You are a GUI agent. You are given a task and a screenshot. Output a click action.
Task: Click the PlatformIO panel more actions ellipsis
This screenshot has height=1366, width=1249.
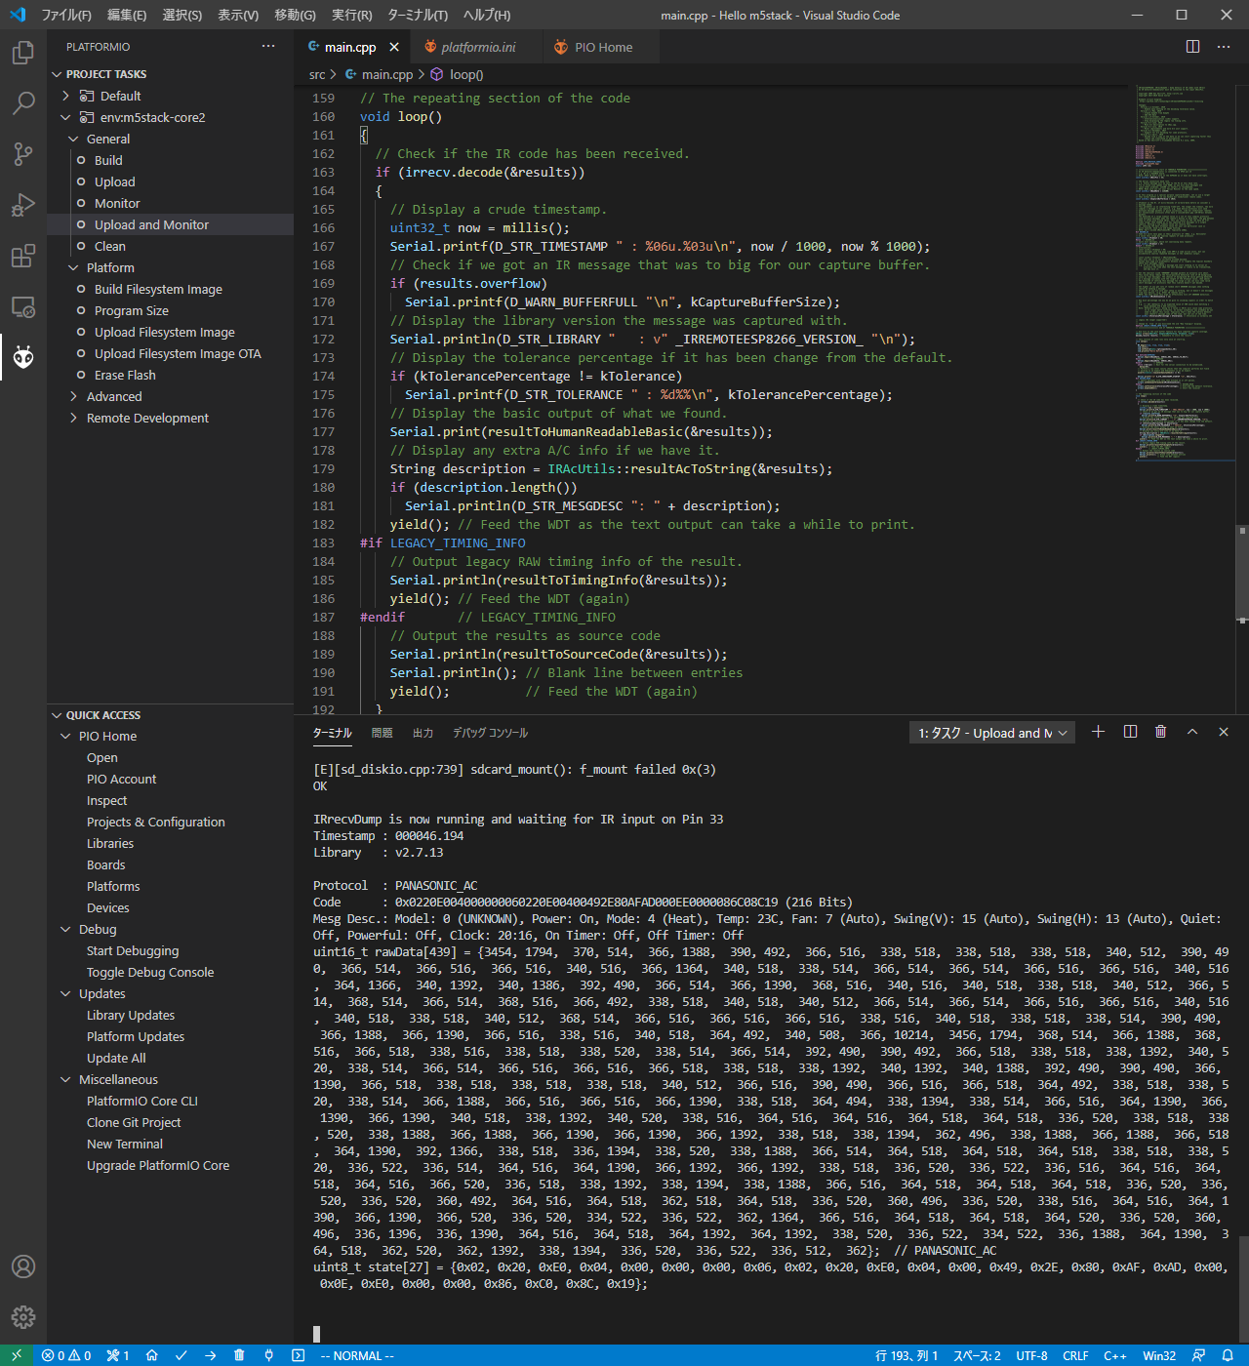coord(268,47)
